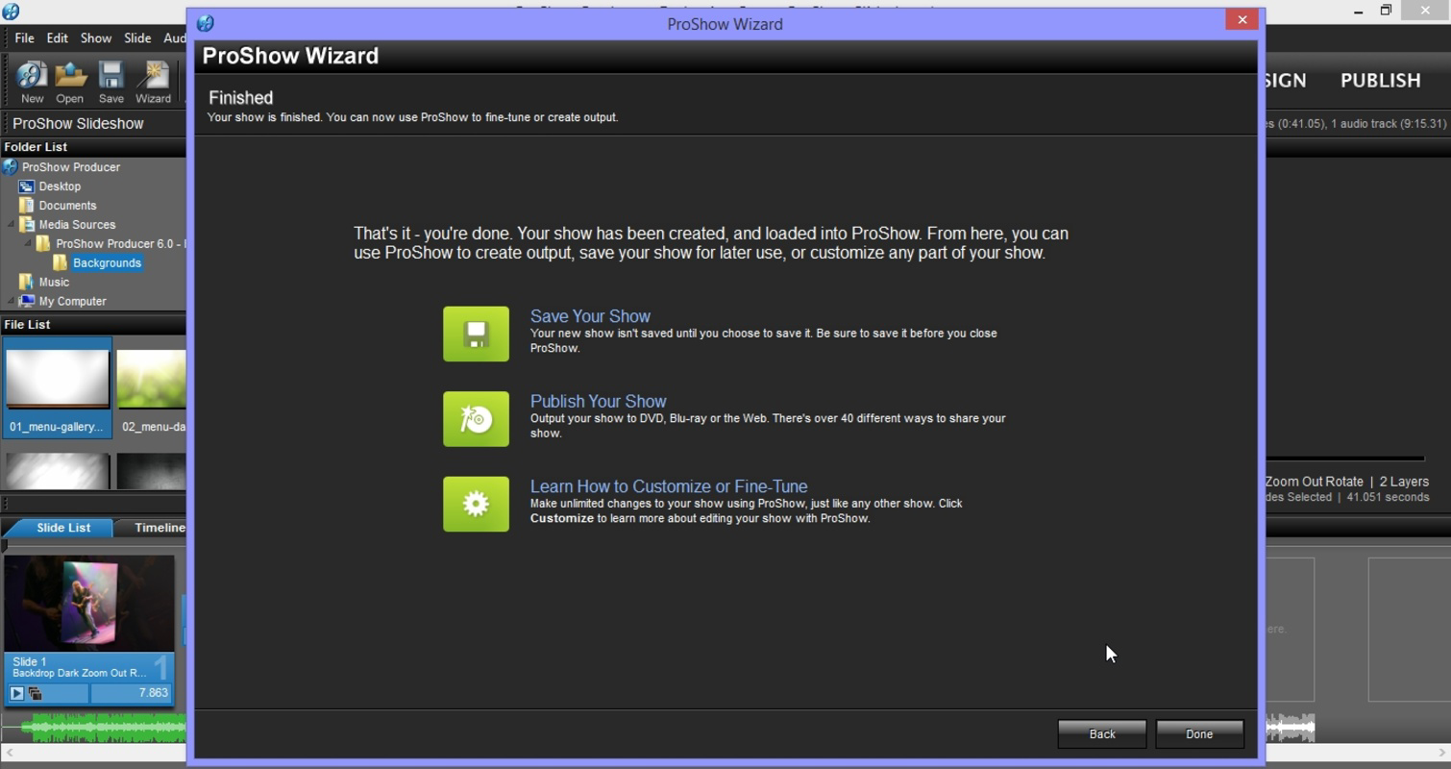The image size is (1451, 769).
Task: Open the Publish Your Show link
Action: coord(598,401)
